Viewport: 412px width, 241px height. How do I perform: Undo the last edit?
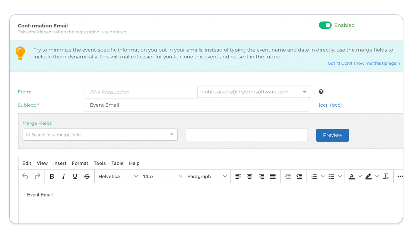coord(25,177)
